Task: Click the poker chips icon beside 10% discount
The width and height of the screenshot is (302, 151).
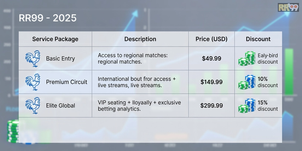Action: pyautogui.click(x=247, y=82)
